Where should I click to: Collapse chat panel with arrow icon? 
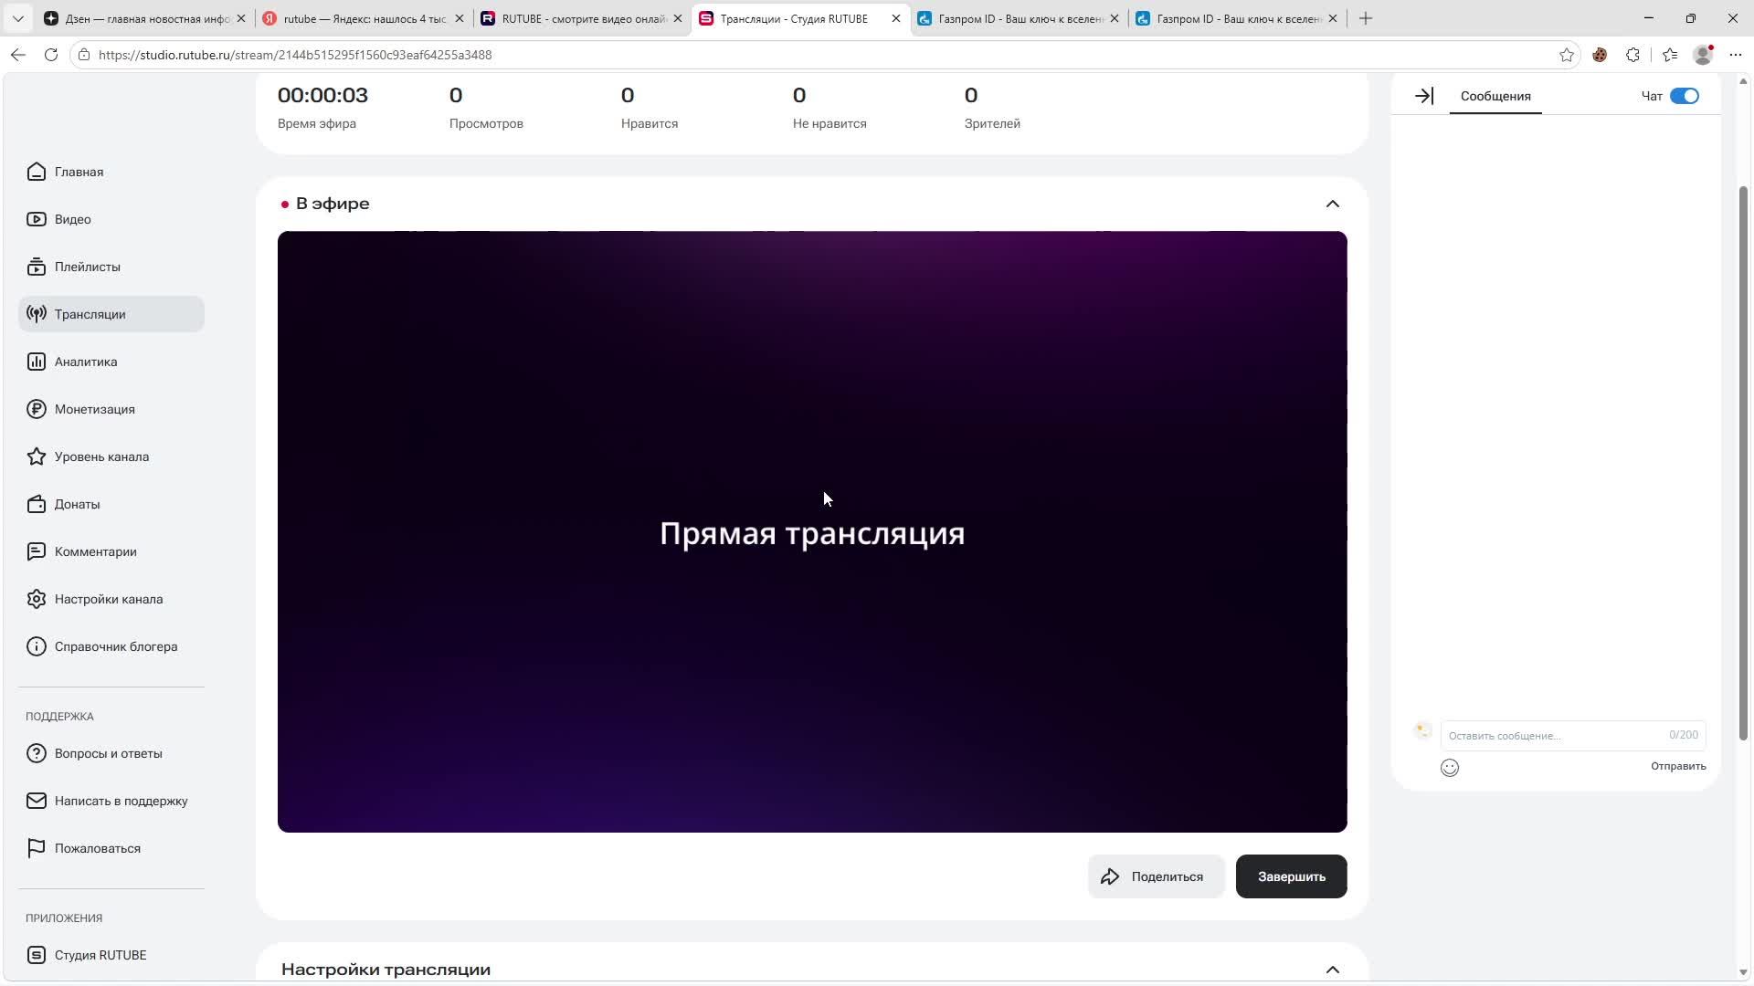click(1424, 96)
